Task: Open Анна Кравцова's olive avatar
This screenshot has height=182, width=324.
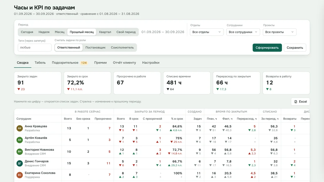Action: point(20,128)
